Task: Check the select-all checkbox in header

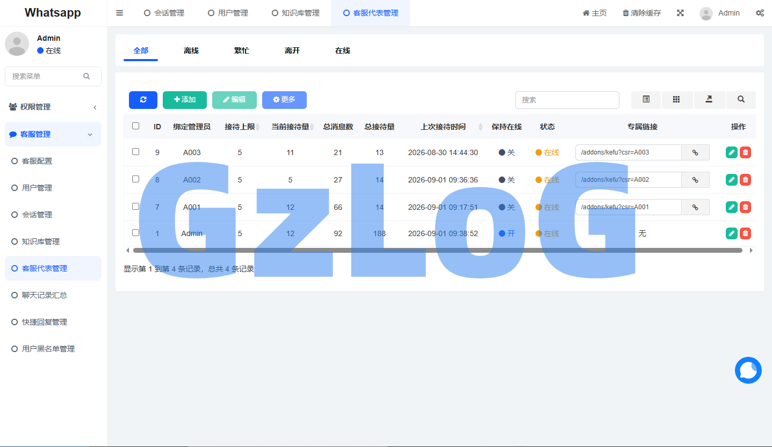Action: click(x=136, y=126)
